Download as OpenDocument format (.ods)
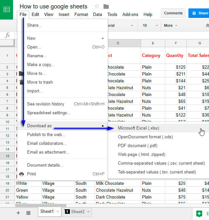Image resolution: width=209 pixels, height=220 pixels. [x=158, y=137]
